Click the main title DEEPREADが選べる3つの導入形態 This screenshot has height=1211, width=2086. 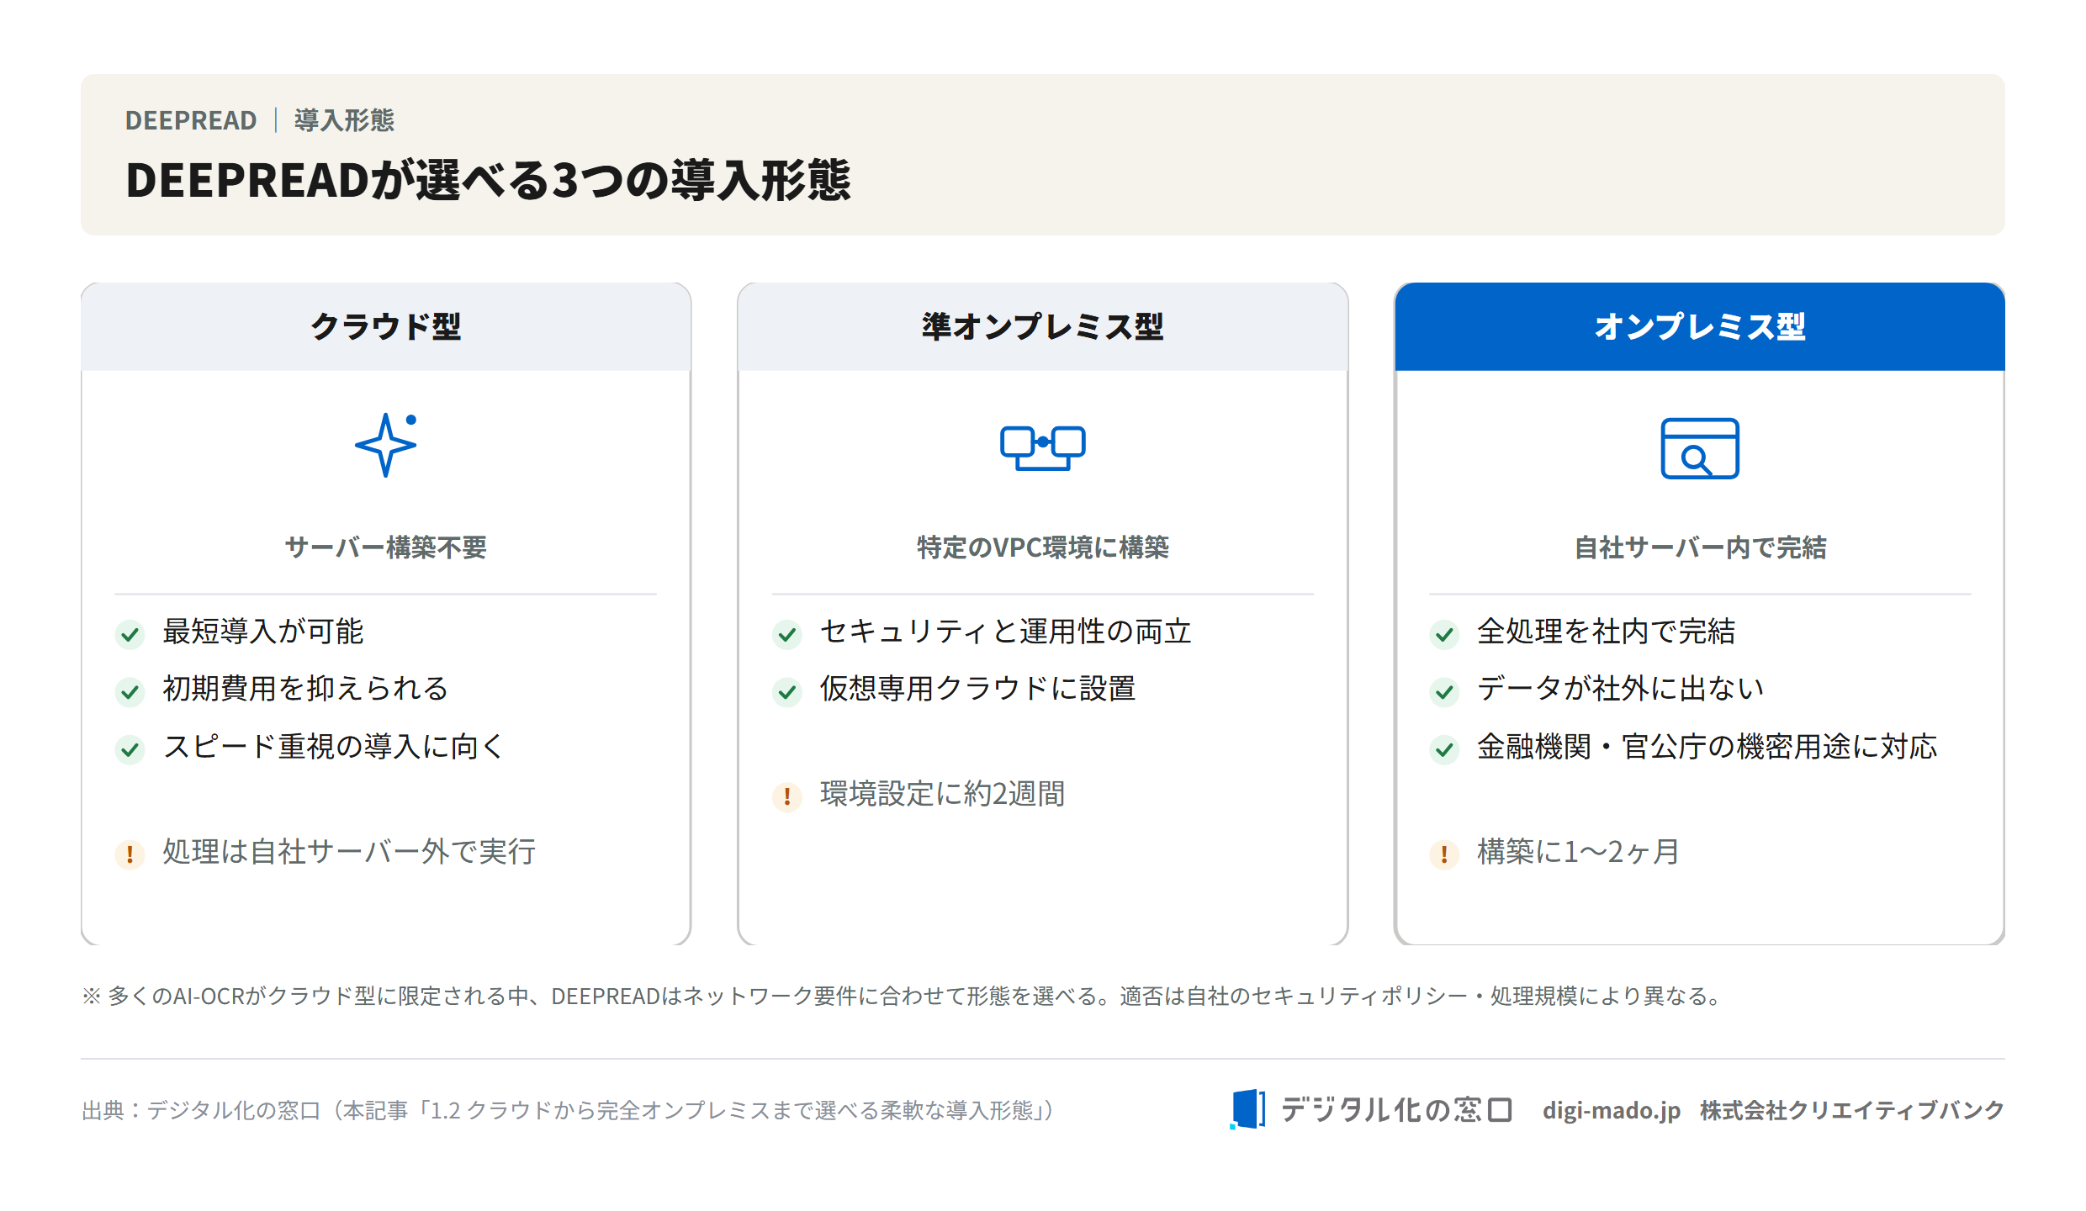(488, 180)
